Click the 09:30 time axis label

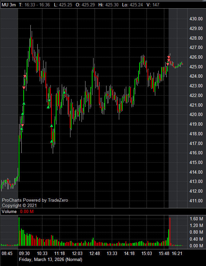coord(24,253)
